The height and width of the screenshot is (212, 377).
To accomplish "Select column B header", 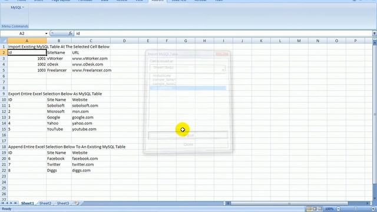I will [59, 41].
